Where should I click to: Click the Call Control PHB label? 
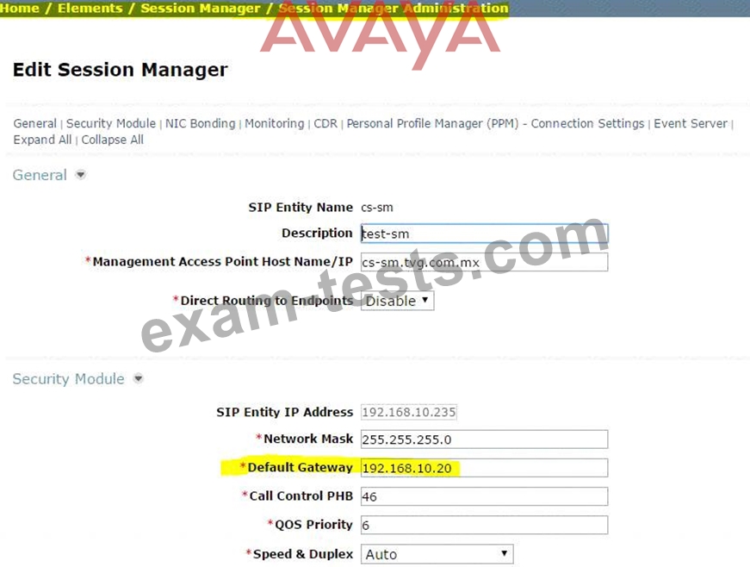301,496
